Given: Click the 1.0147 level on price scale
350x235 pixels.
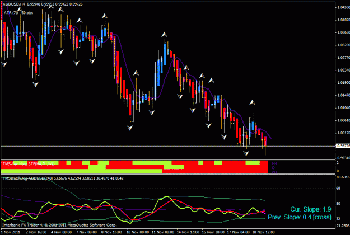Looking at the screenshot, I should tap(344, 96).
